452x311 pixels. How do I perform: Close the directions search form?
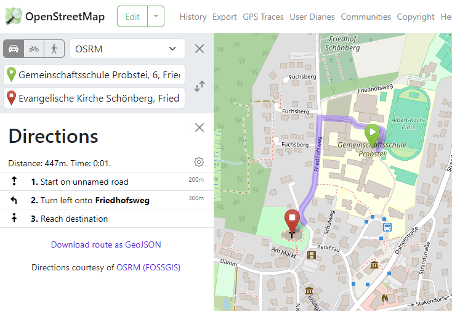200,49
